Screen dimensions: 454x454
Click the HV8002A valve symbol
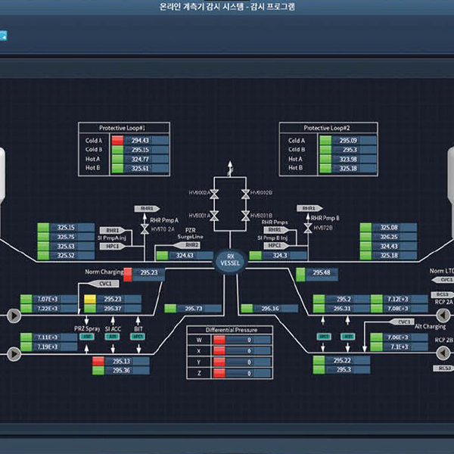[214, 195]
